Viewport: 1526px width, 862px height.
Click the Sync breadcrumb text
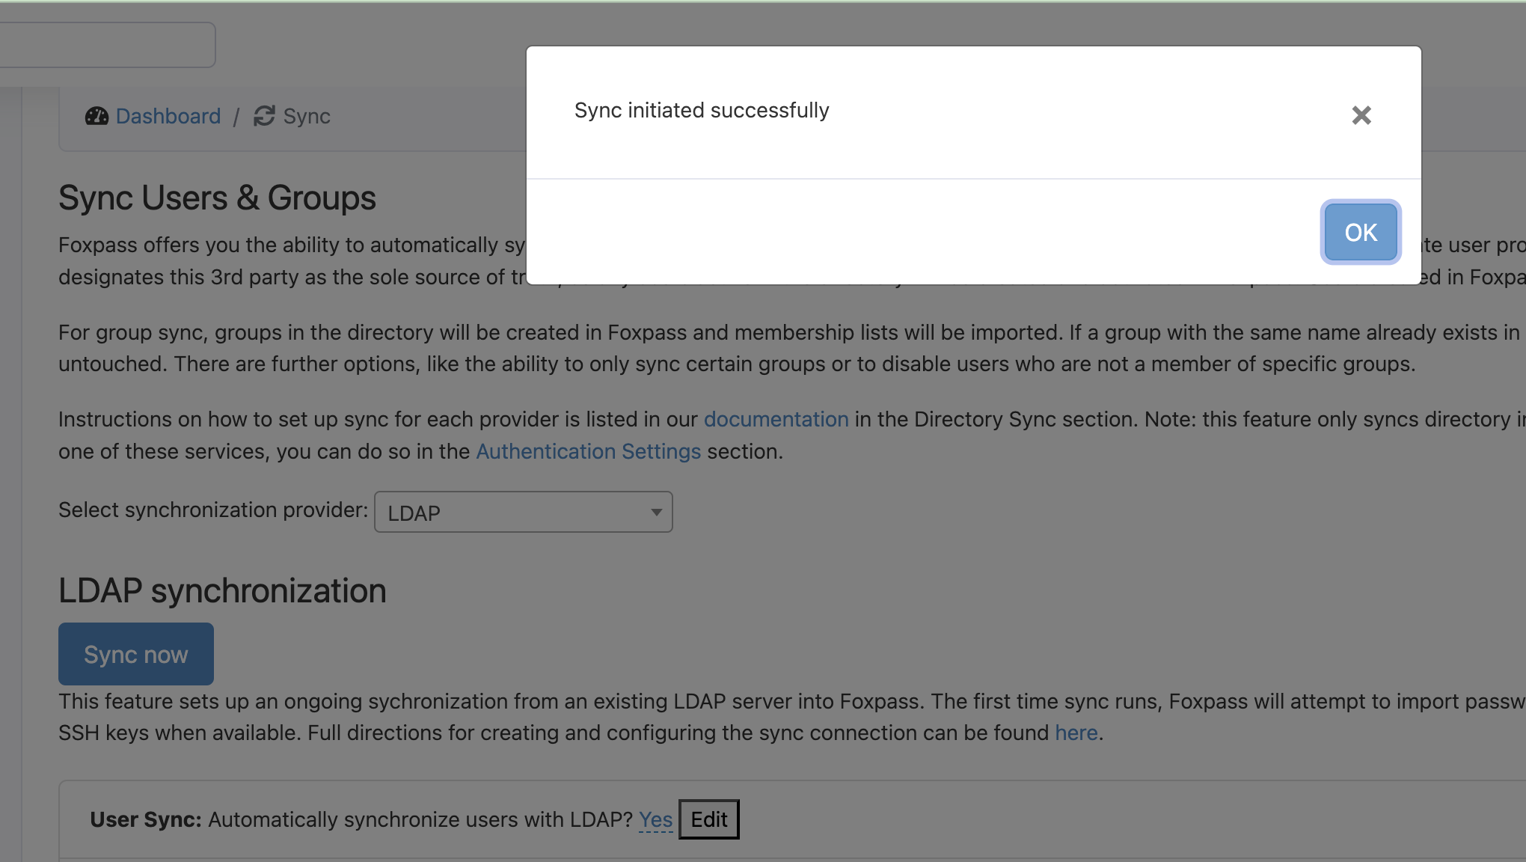307,116
